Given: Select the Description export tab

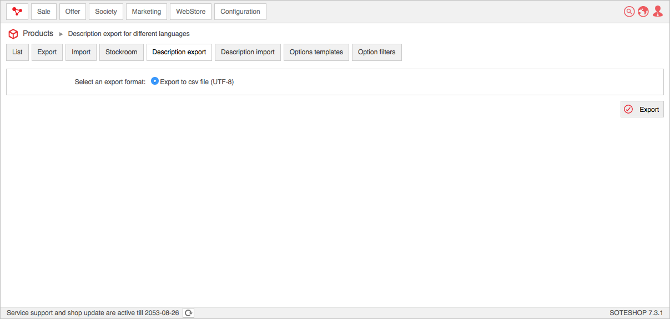Looking at the screenshot, I should 179,52.
